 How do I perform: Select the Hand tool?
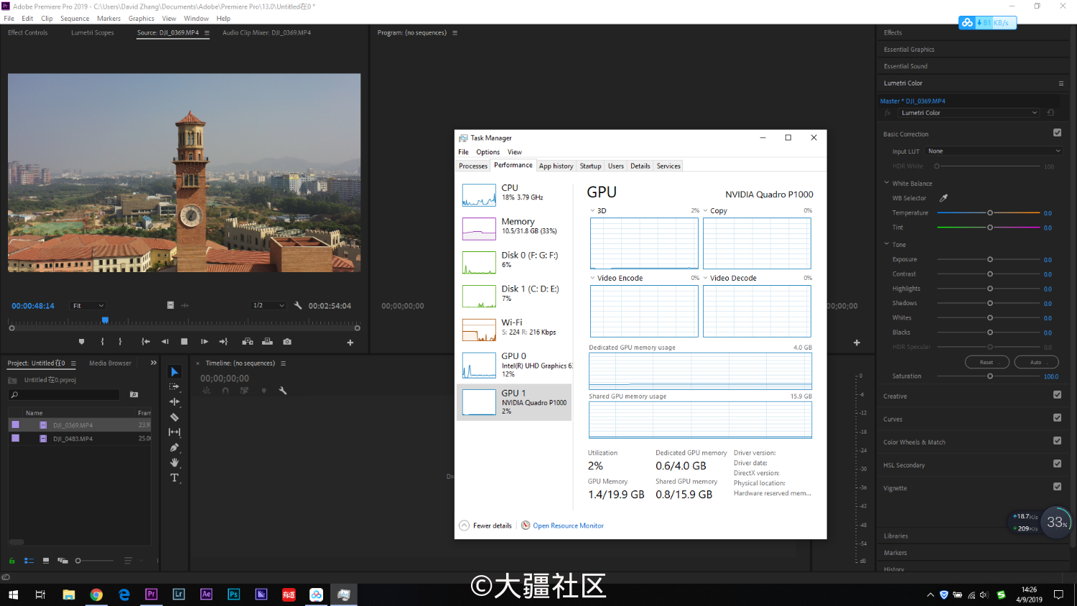174,462
